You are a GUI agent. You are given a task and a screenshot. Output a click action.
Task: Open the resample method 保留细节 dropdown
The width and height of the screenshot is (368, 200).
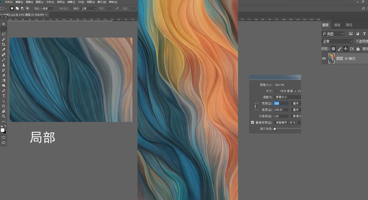pos(287,122)
